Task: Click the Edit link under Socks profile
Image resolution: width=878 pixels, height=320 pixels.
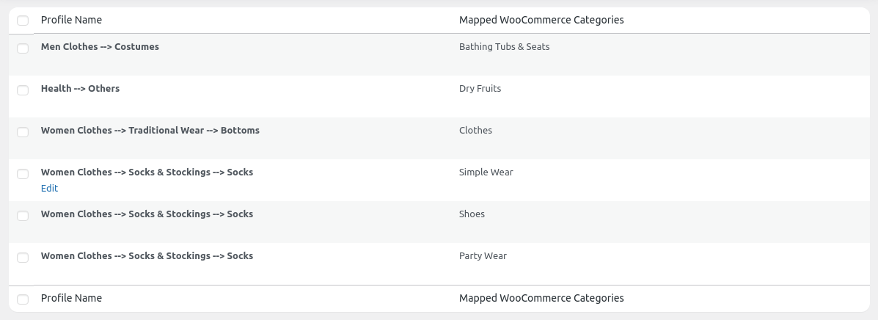Action: [x=49, y=189]
